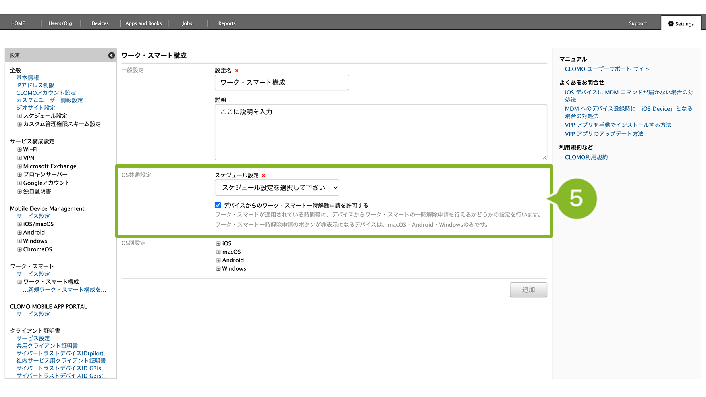706x397 pixels.
Task: Open CLOMO ユーザーサポート サイト link
Action: point(607,69)
